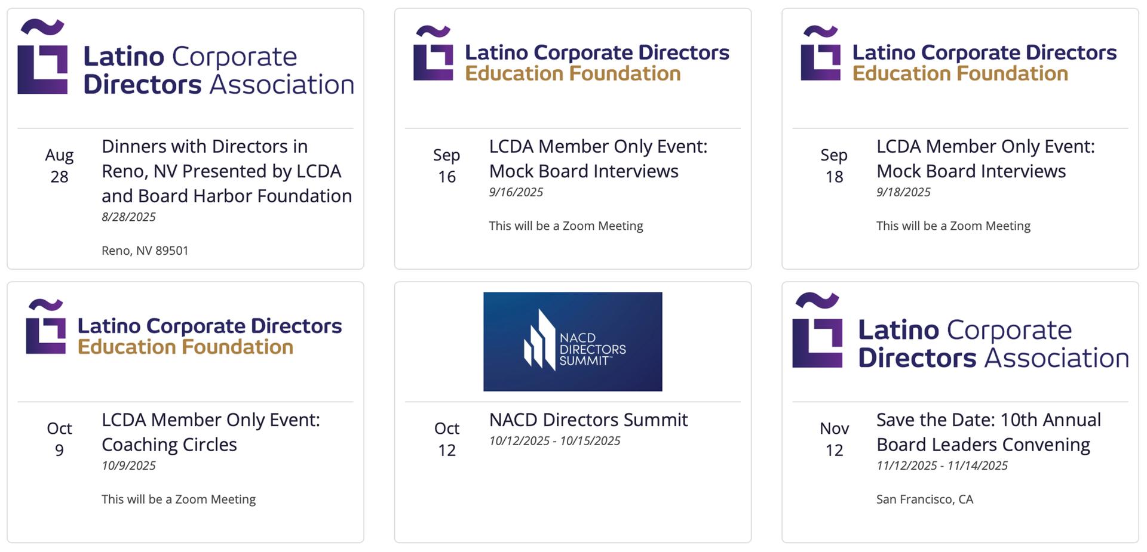The height and width of the screenshot is (552, 1147).
Task: Open the NACD Directors Summit title link
Action: click(588, 420)
